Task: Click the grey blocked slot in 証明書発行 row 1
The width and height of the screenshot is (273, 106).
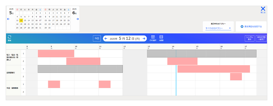Action: click(80, 69)
